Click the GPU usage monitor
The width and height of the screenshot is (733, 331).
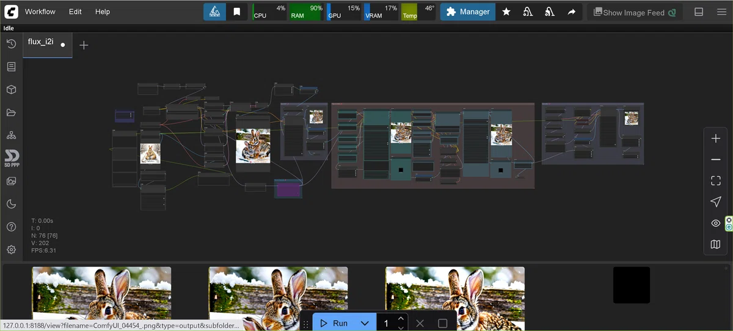pos(344,12)
